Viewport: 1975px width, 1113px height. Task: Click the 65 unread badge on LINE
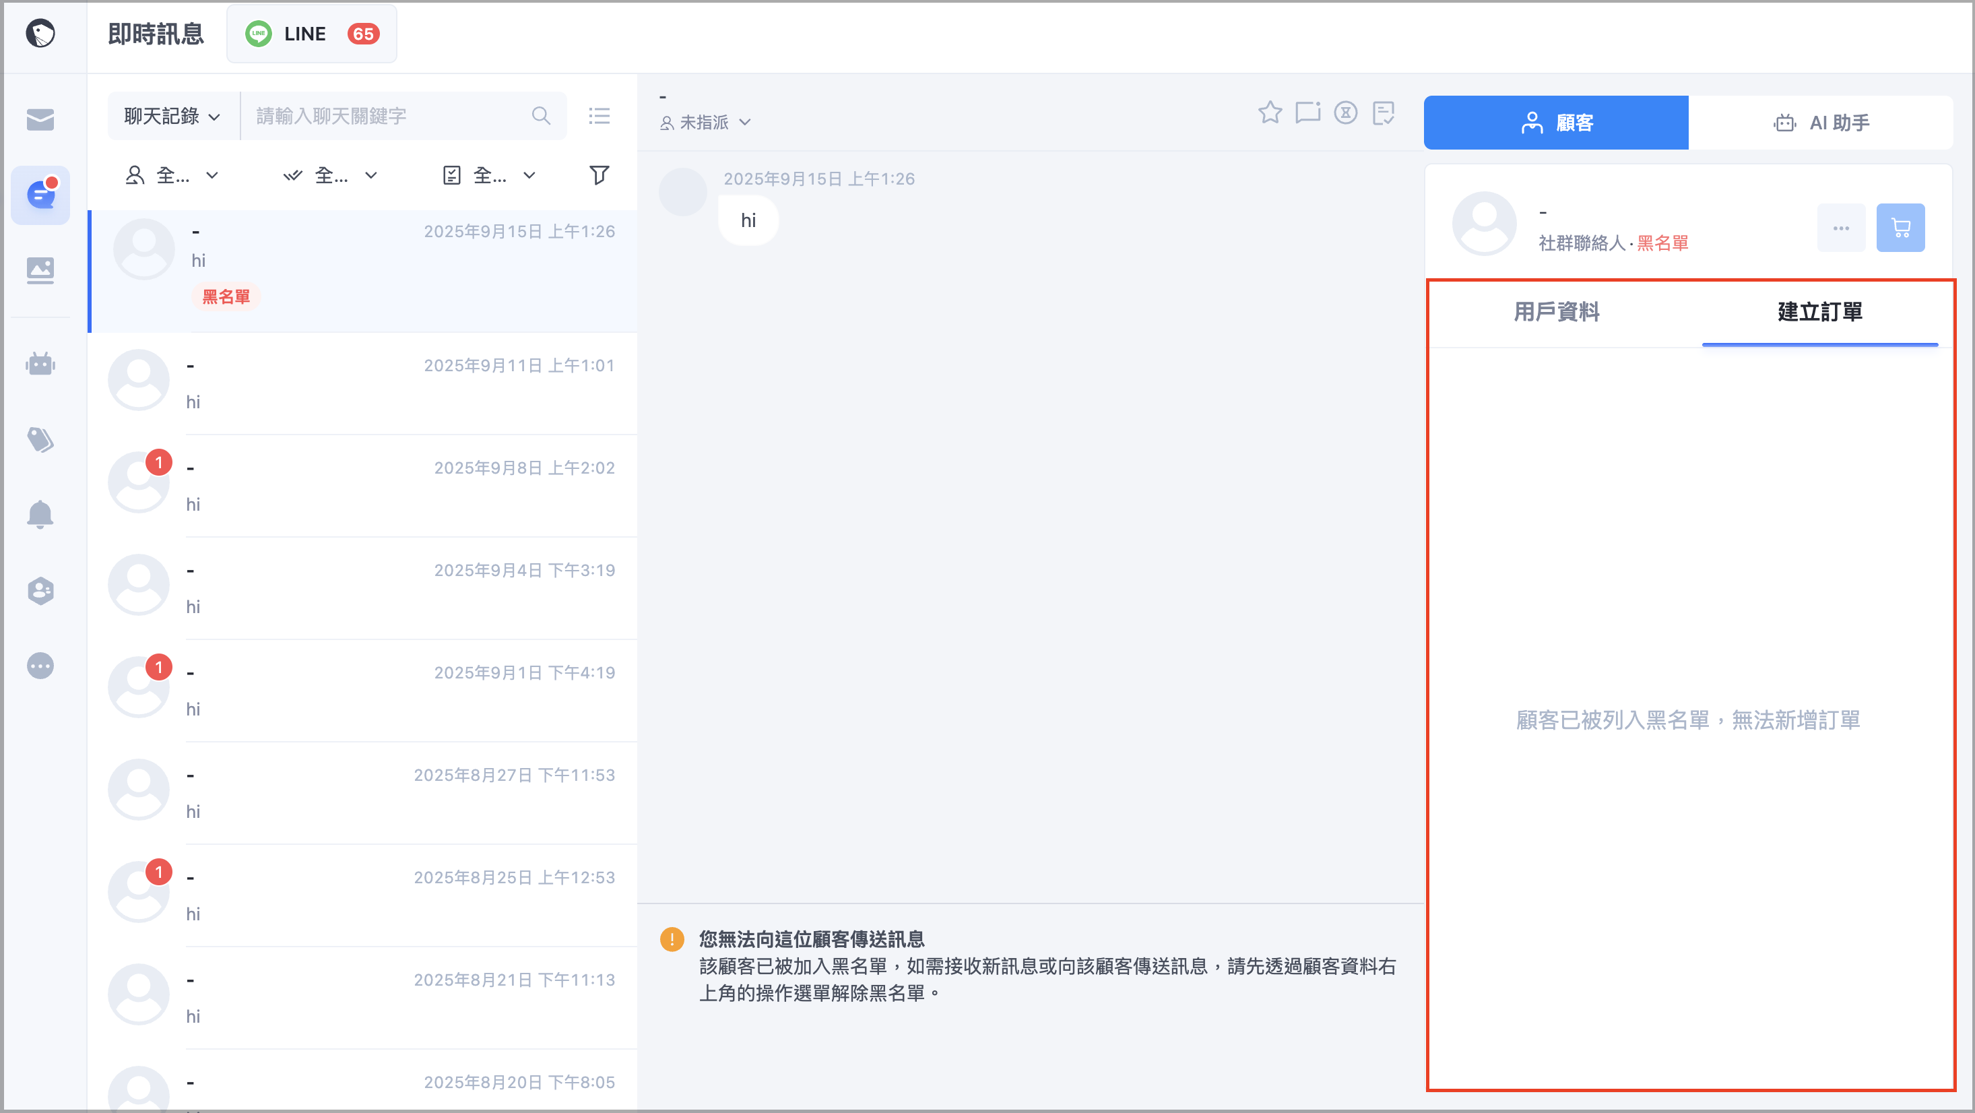point(362,34)
